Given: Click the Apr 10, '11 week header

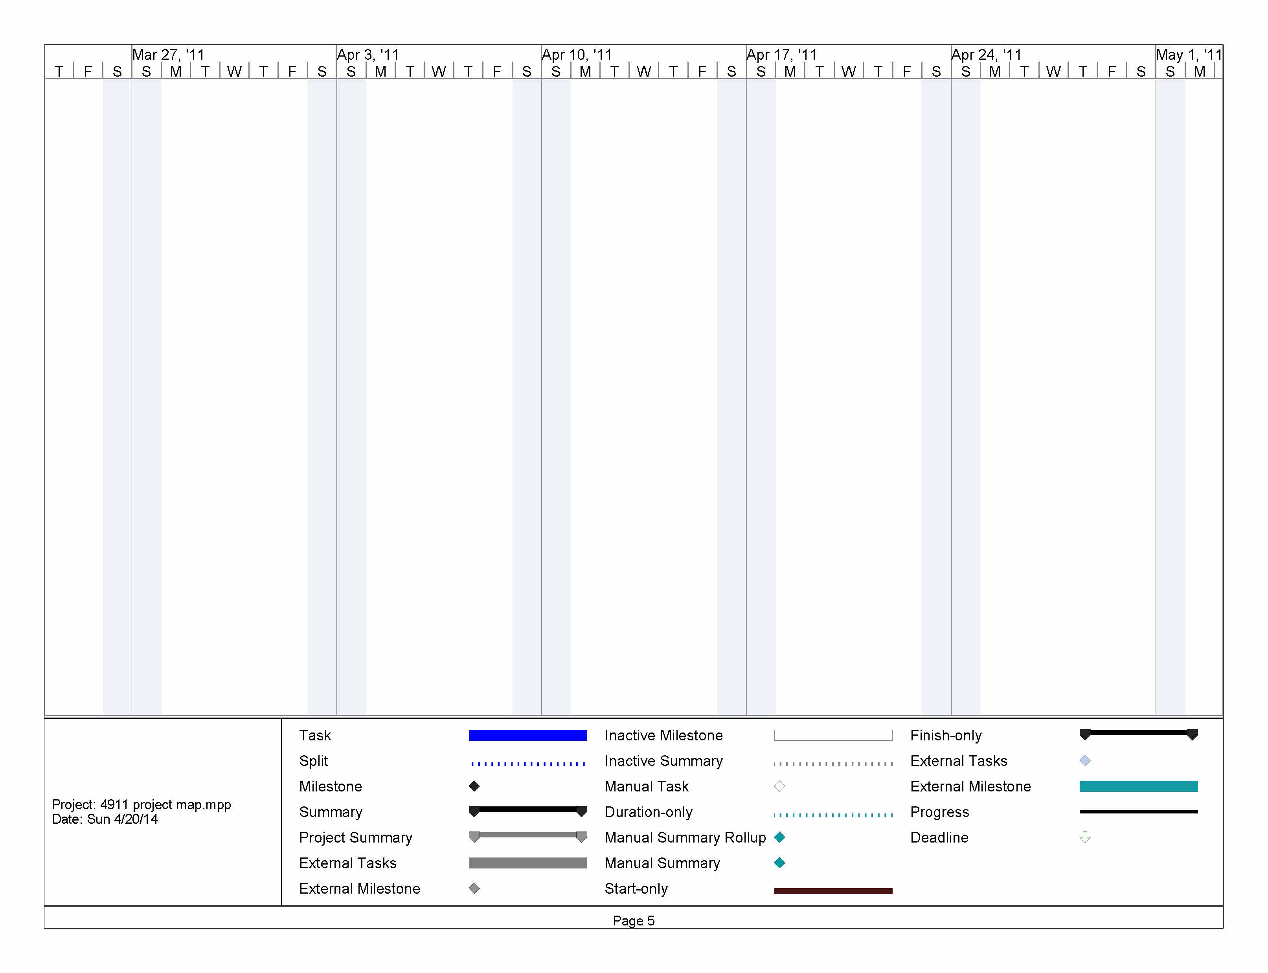Looking at the screenshot, I should click(x=576, y=55).
